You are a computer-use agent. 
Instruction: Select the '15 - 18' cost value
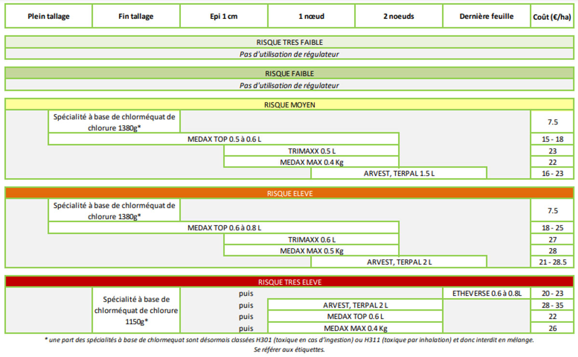[552, 139]
